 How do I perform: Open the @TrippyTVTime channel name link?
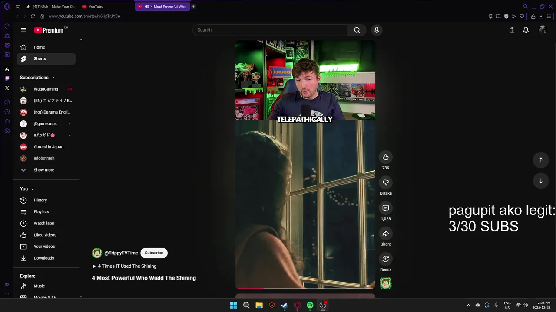pyautogui.click(x=121, y=253)
